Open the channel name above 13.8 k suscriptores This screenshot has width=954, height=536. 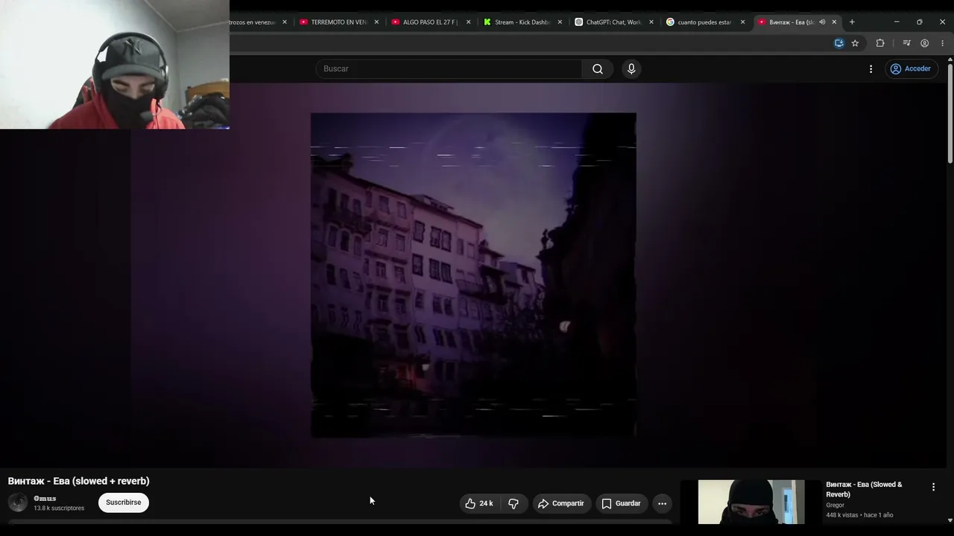click(45, 498)
